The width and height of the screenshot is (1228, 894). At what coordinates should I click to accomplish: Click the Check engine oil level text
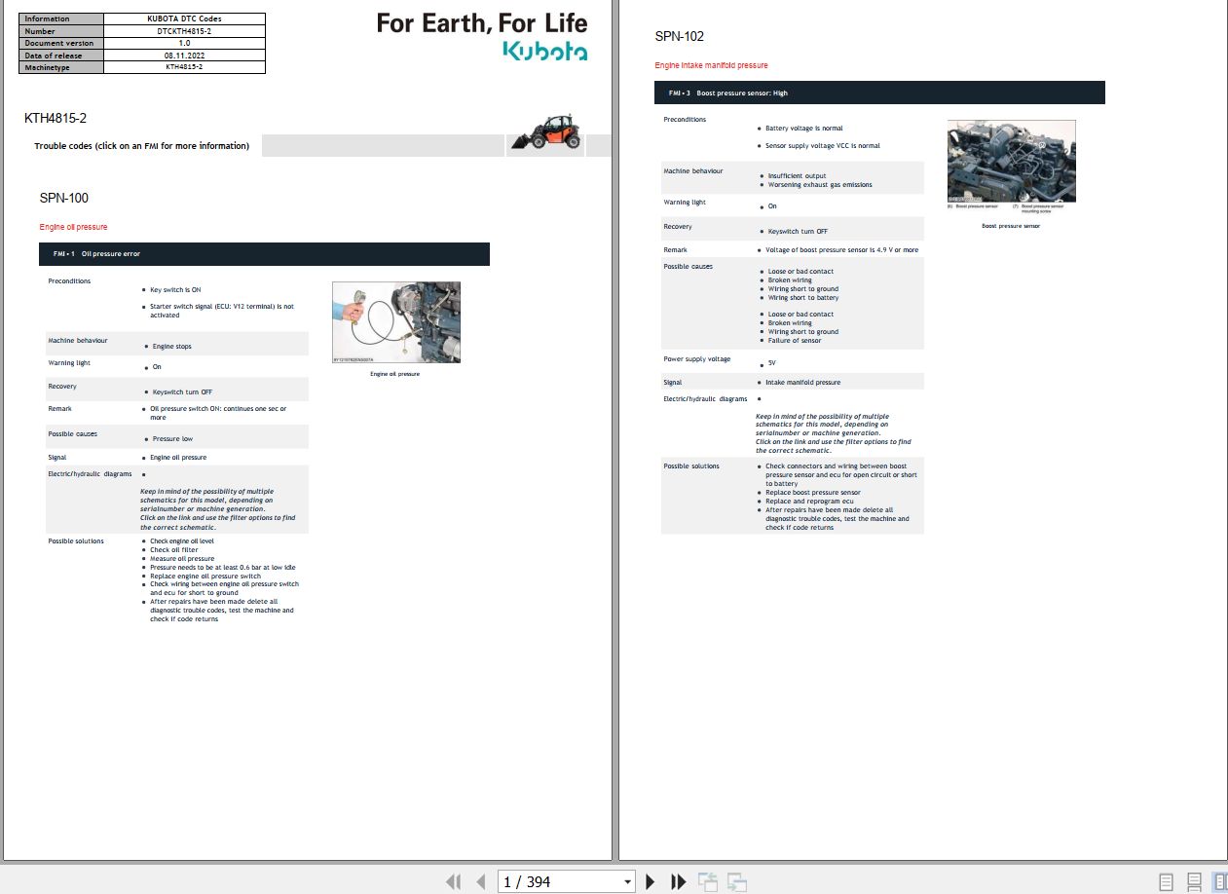[182, 540]
